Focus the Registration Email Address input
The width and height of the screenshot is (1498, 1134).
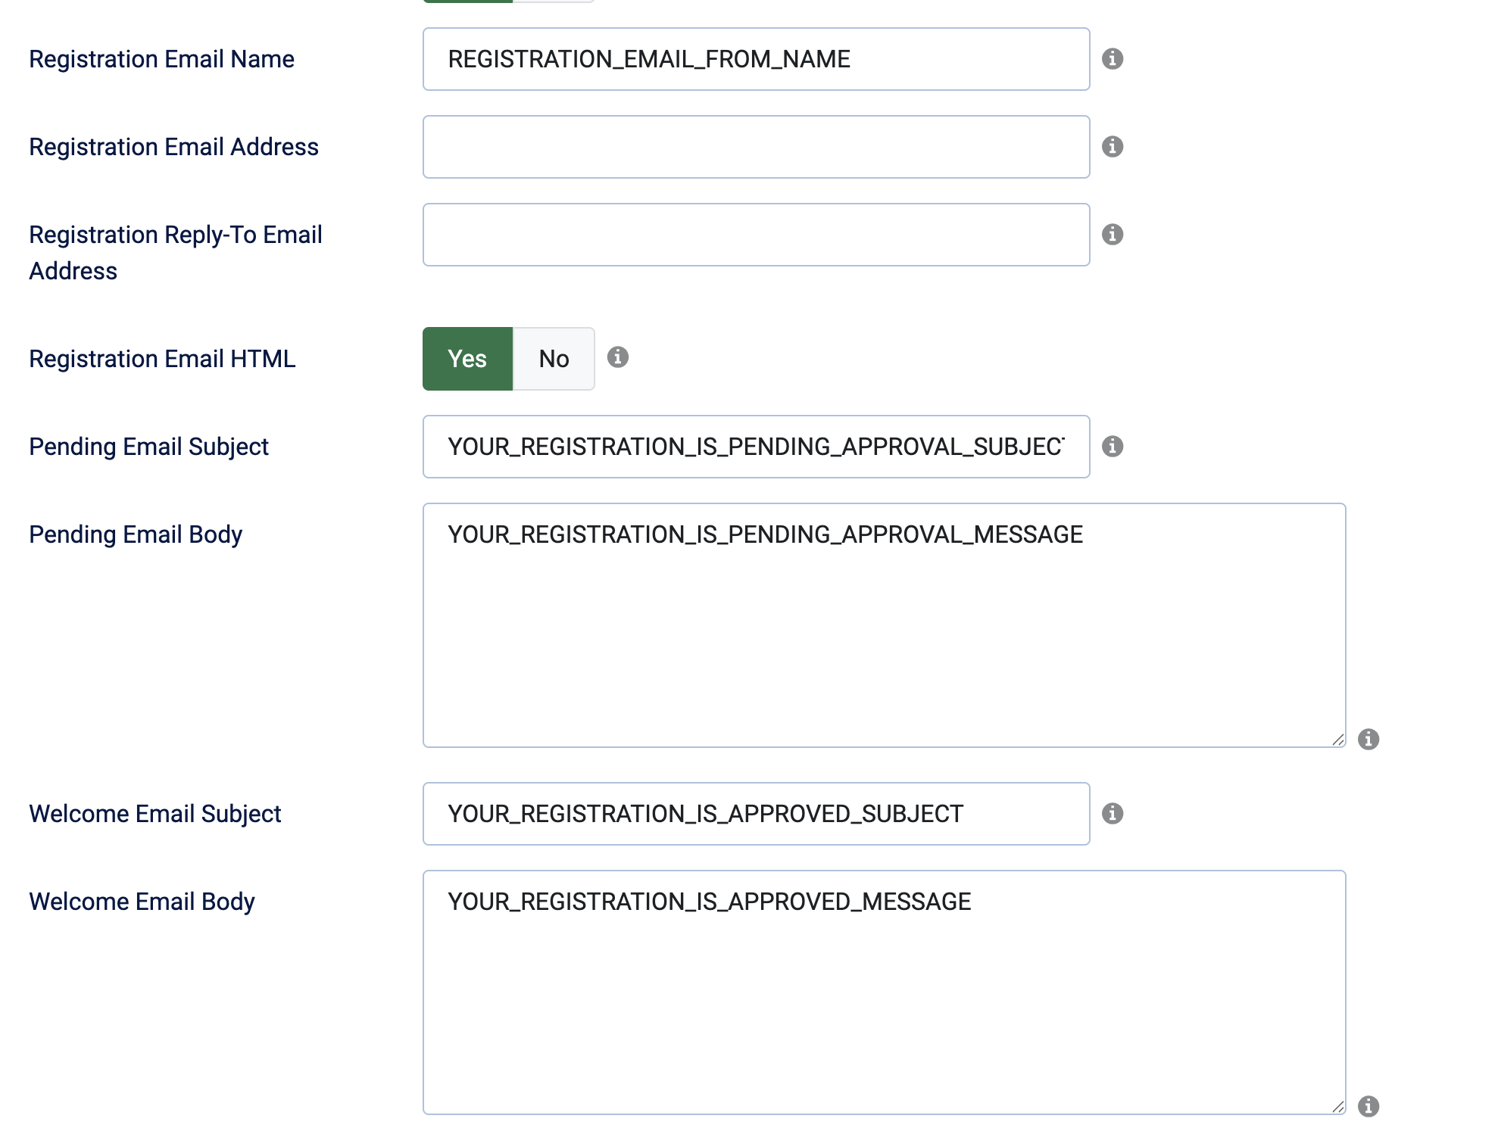pos(756,147)
